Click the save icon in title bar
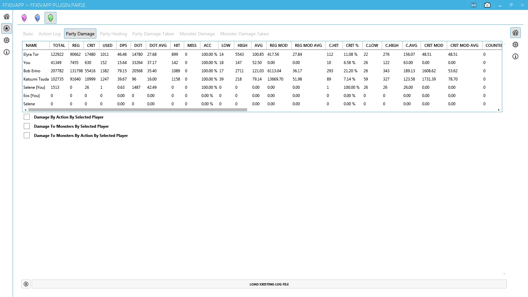The width and height of the screenshot is (528, 297). click(474, 5)
